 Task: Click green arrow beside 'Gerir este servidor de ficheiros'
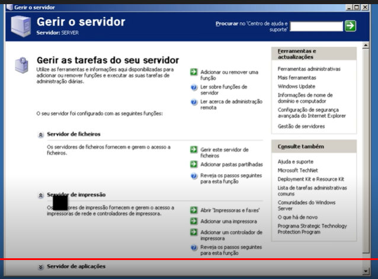point(194,150)
